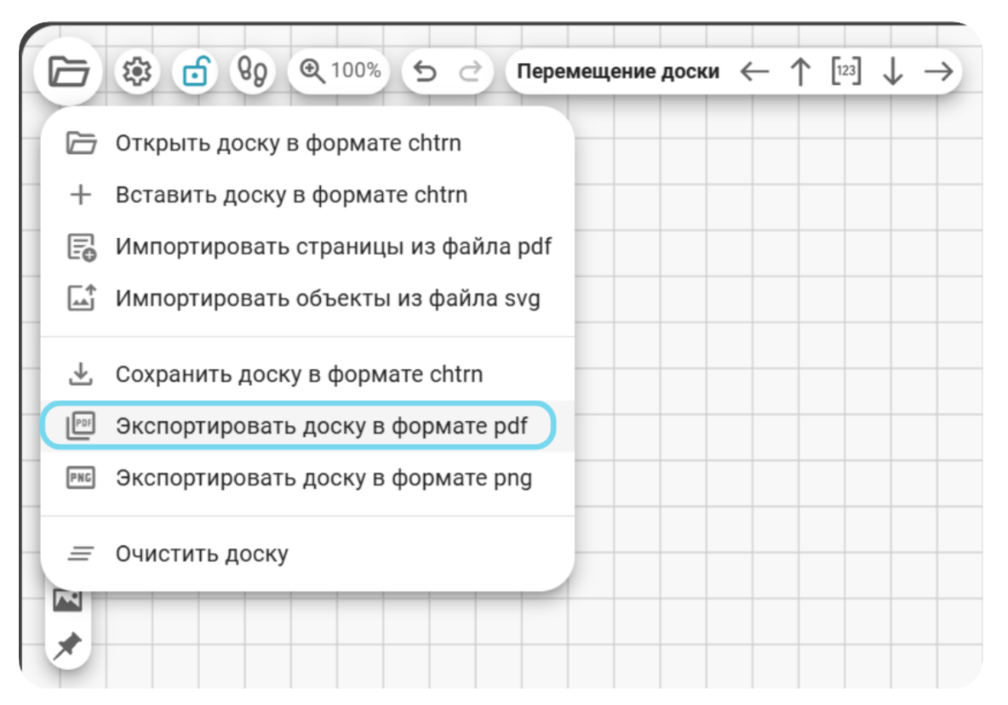Move board right with right arrow
The image size is (1008, 705).
point(938,71)
